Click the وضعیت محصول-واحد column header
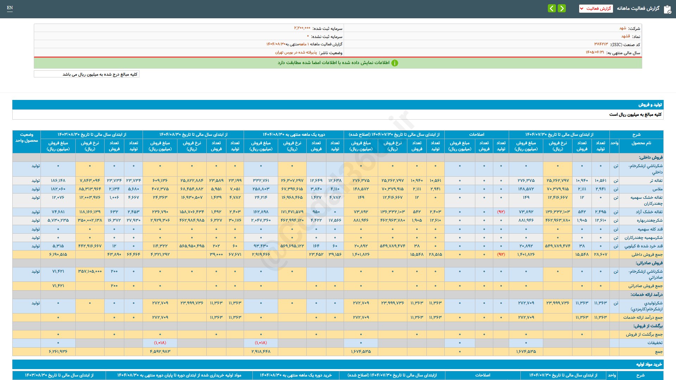The height and width of the screenshot is (380, 676). tap(26, 138)
